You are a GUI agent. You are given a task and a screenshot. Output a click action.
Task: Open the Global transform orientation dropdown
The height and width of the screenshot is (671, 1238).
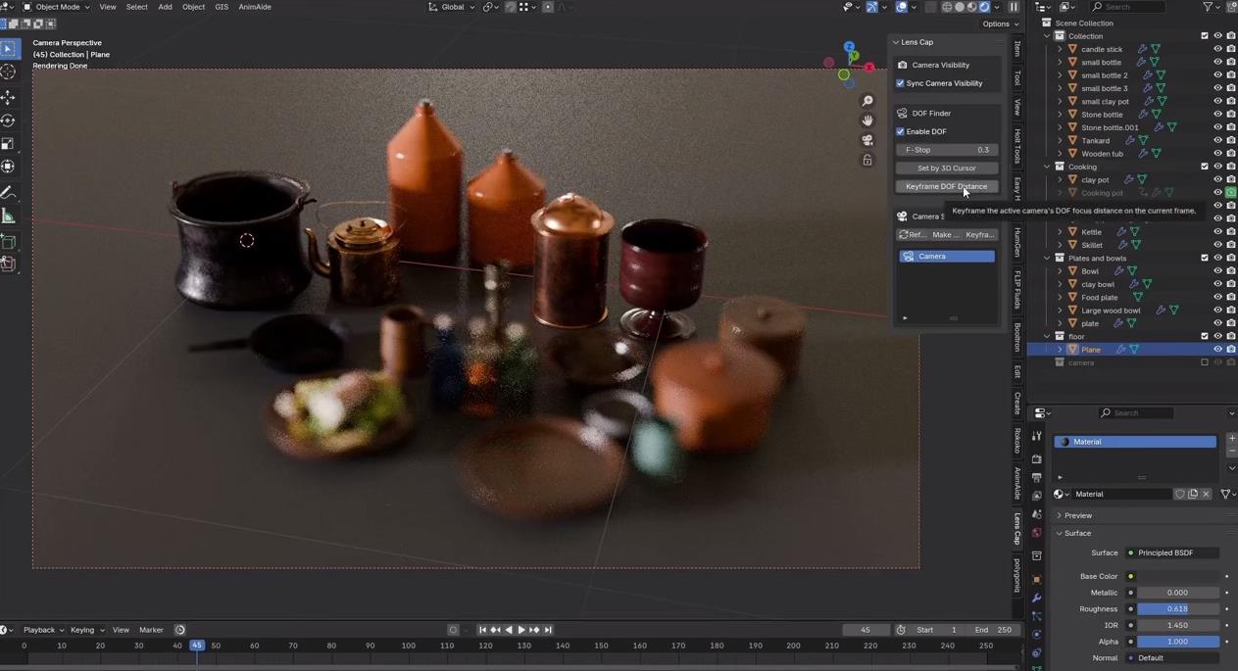point(452,7)
